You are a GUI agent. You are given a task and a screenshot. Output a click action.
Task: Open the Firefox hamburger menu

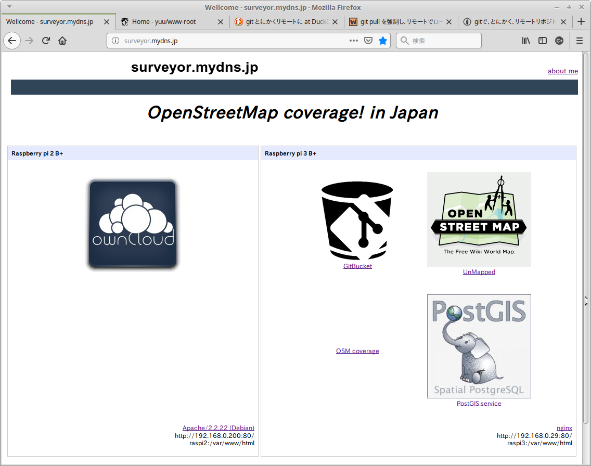point(580,41)
